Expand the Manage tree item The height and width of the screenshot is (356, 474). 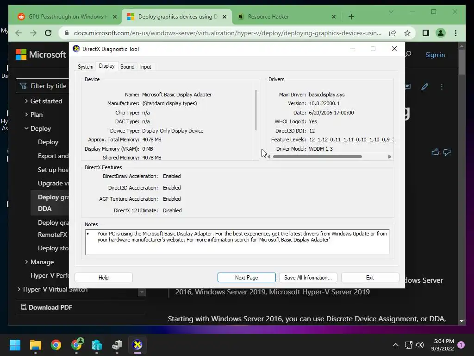pos(26,262)
